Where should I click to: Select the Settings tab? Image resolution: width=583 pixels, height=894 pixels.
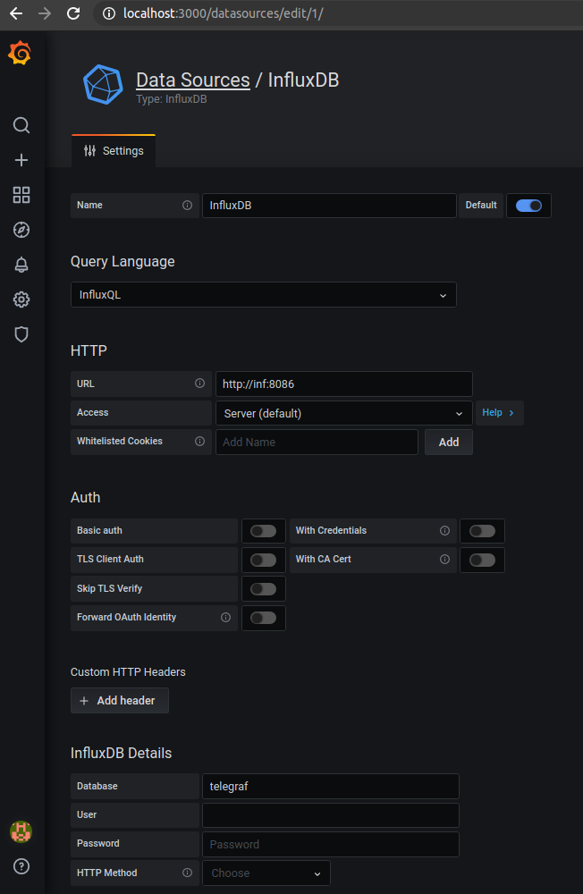coord(114,151)
